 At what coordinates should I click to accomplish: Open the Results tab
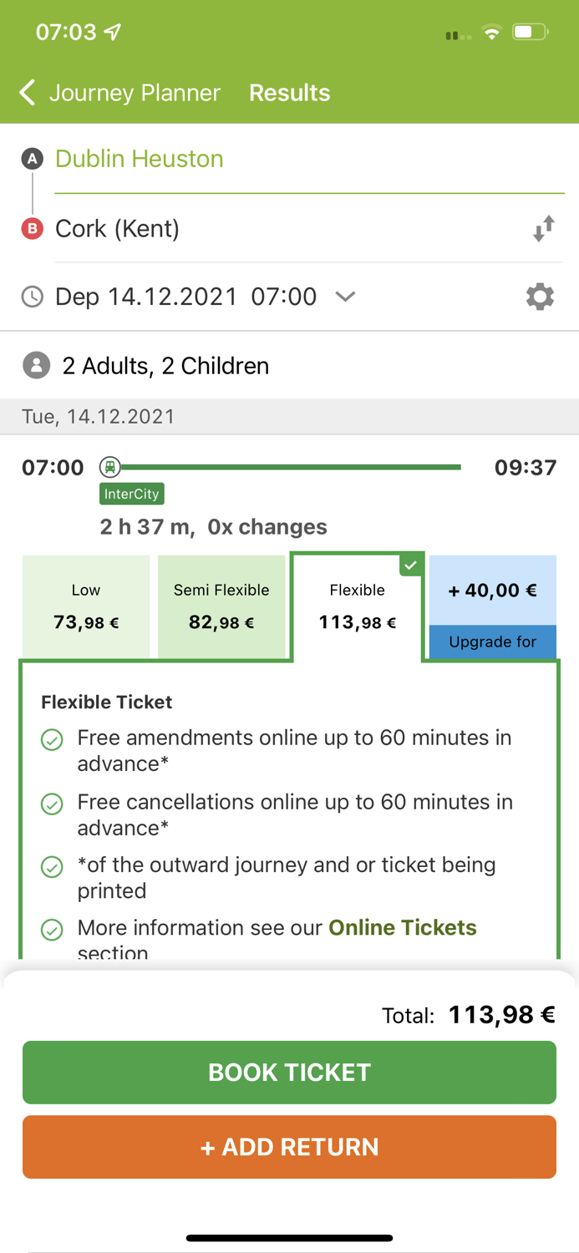click(x=289, y=93)
